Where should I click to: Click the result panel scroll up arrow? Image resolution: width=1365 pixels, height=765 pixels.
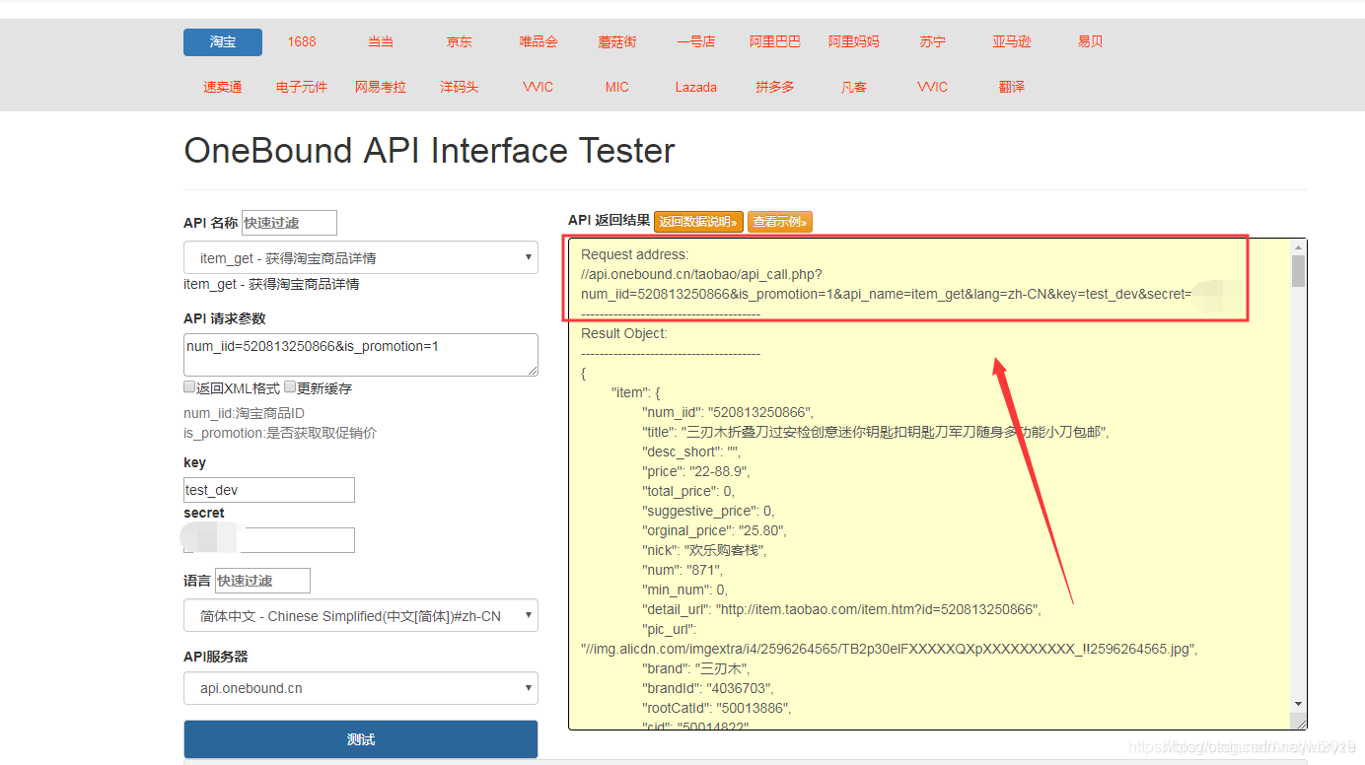coord(1299,246)
